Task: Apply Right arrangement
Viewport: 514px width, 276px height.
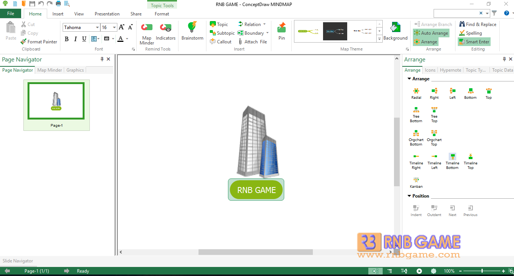Action: pos(434,94)
